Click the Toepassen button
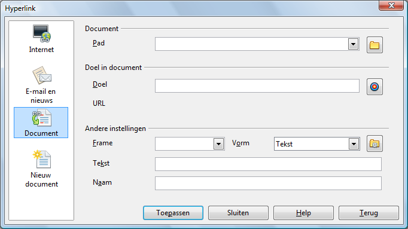The width and height of the screenshot is (408, 229). click(x=173, y=213)
